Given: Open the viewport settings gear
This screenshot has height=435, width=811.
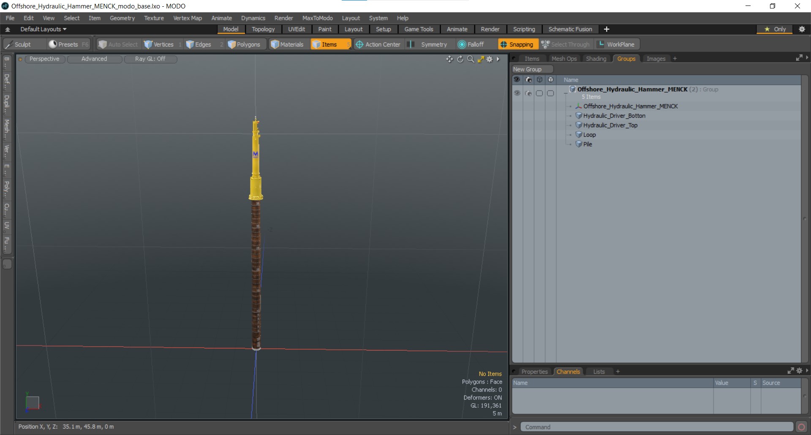Looking at the screenshot, I should click(490, 59).
